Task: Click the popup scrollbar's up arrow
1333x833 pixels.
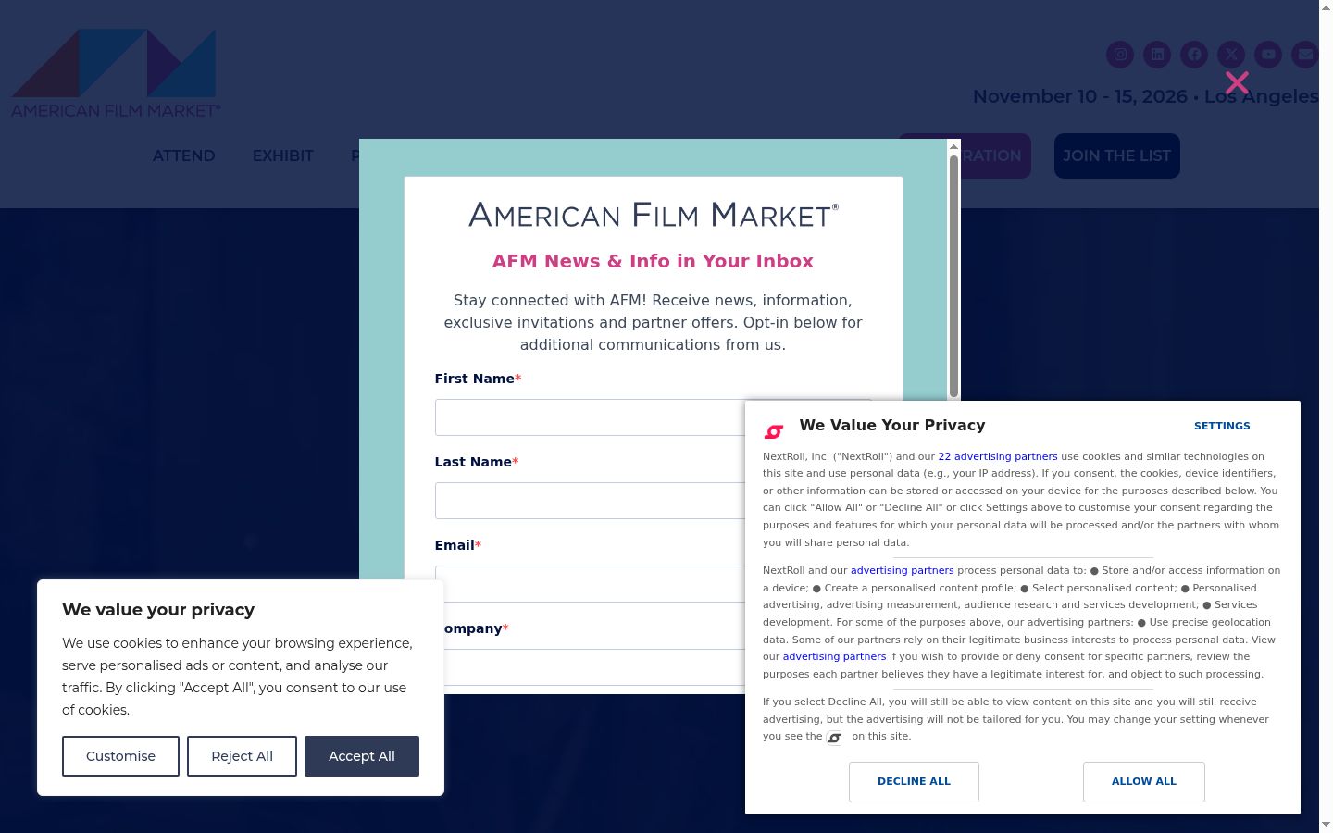Action: pos(953,146)
